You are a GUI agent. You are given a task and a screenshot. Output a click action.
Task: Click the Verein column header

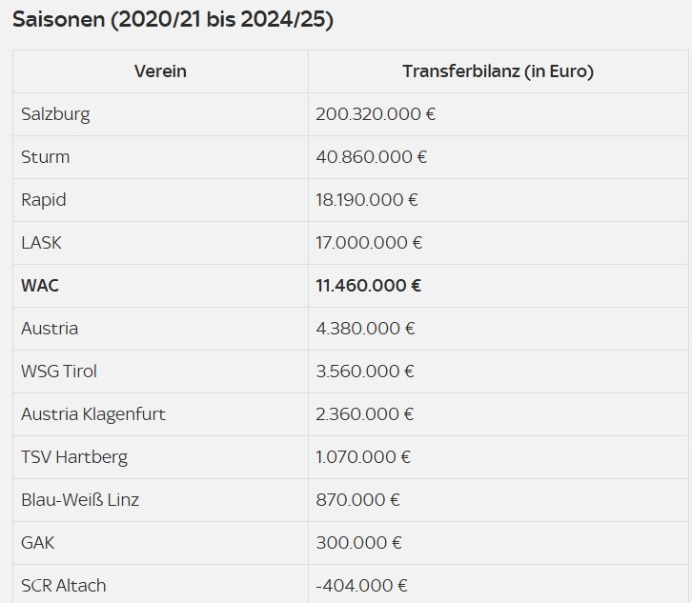pyautogui.click(x=160, y=71)
